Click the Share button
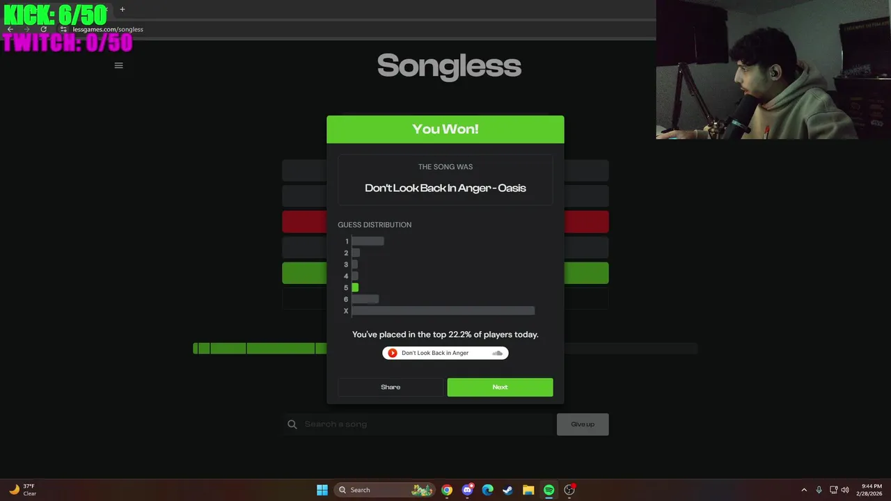 pos(391,387)
